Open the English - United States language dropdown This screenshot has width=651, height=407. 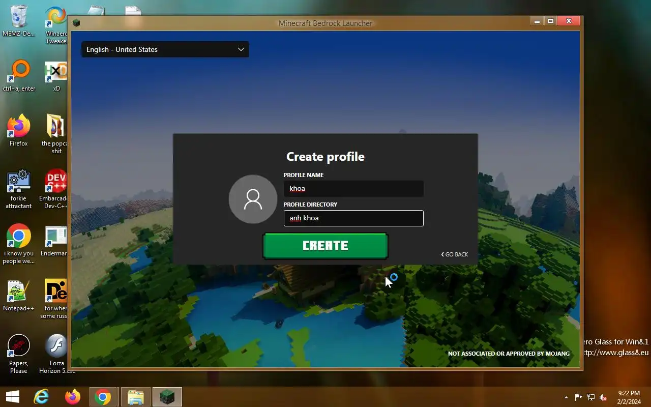pos(165,49)
